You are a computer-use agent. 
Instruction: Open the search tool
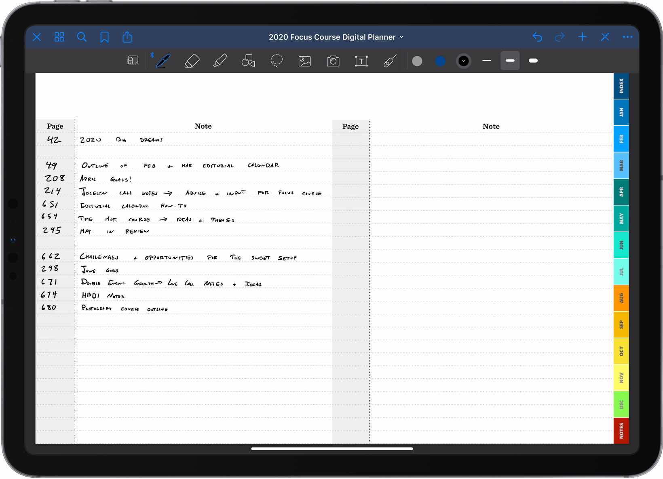pos(82,37)
